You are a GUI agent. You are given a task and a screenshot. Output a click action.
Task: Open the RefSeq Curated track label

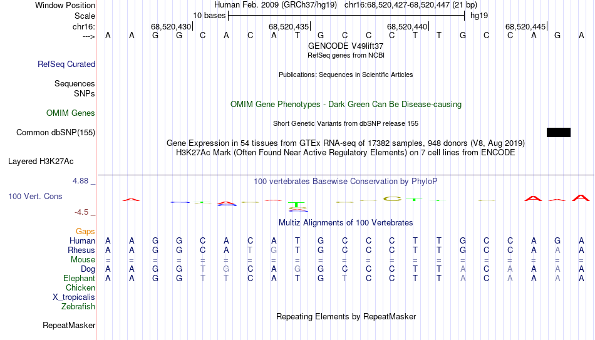tap(66, 64)
